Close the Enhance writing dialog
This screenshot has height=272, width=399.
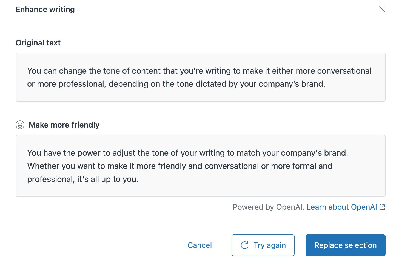pyautogui.click(x=382, y=9)
